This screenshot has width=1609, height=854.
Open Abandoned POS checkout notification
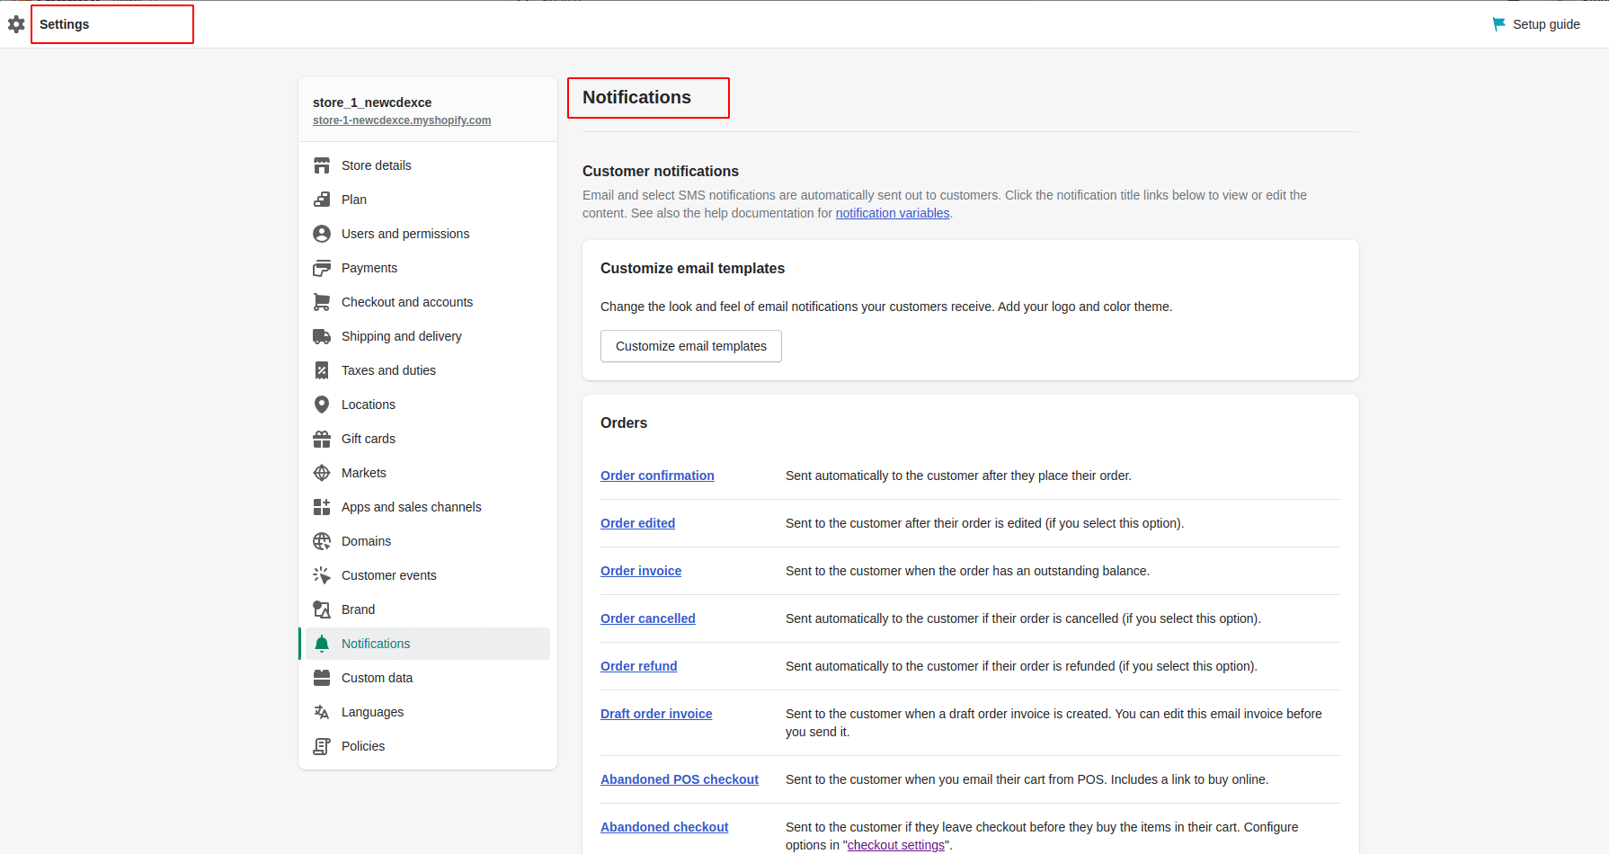[680, 779]
